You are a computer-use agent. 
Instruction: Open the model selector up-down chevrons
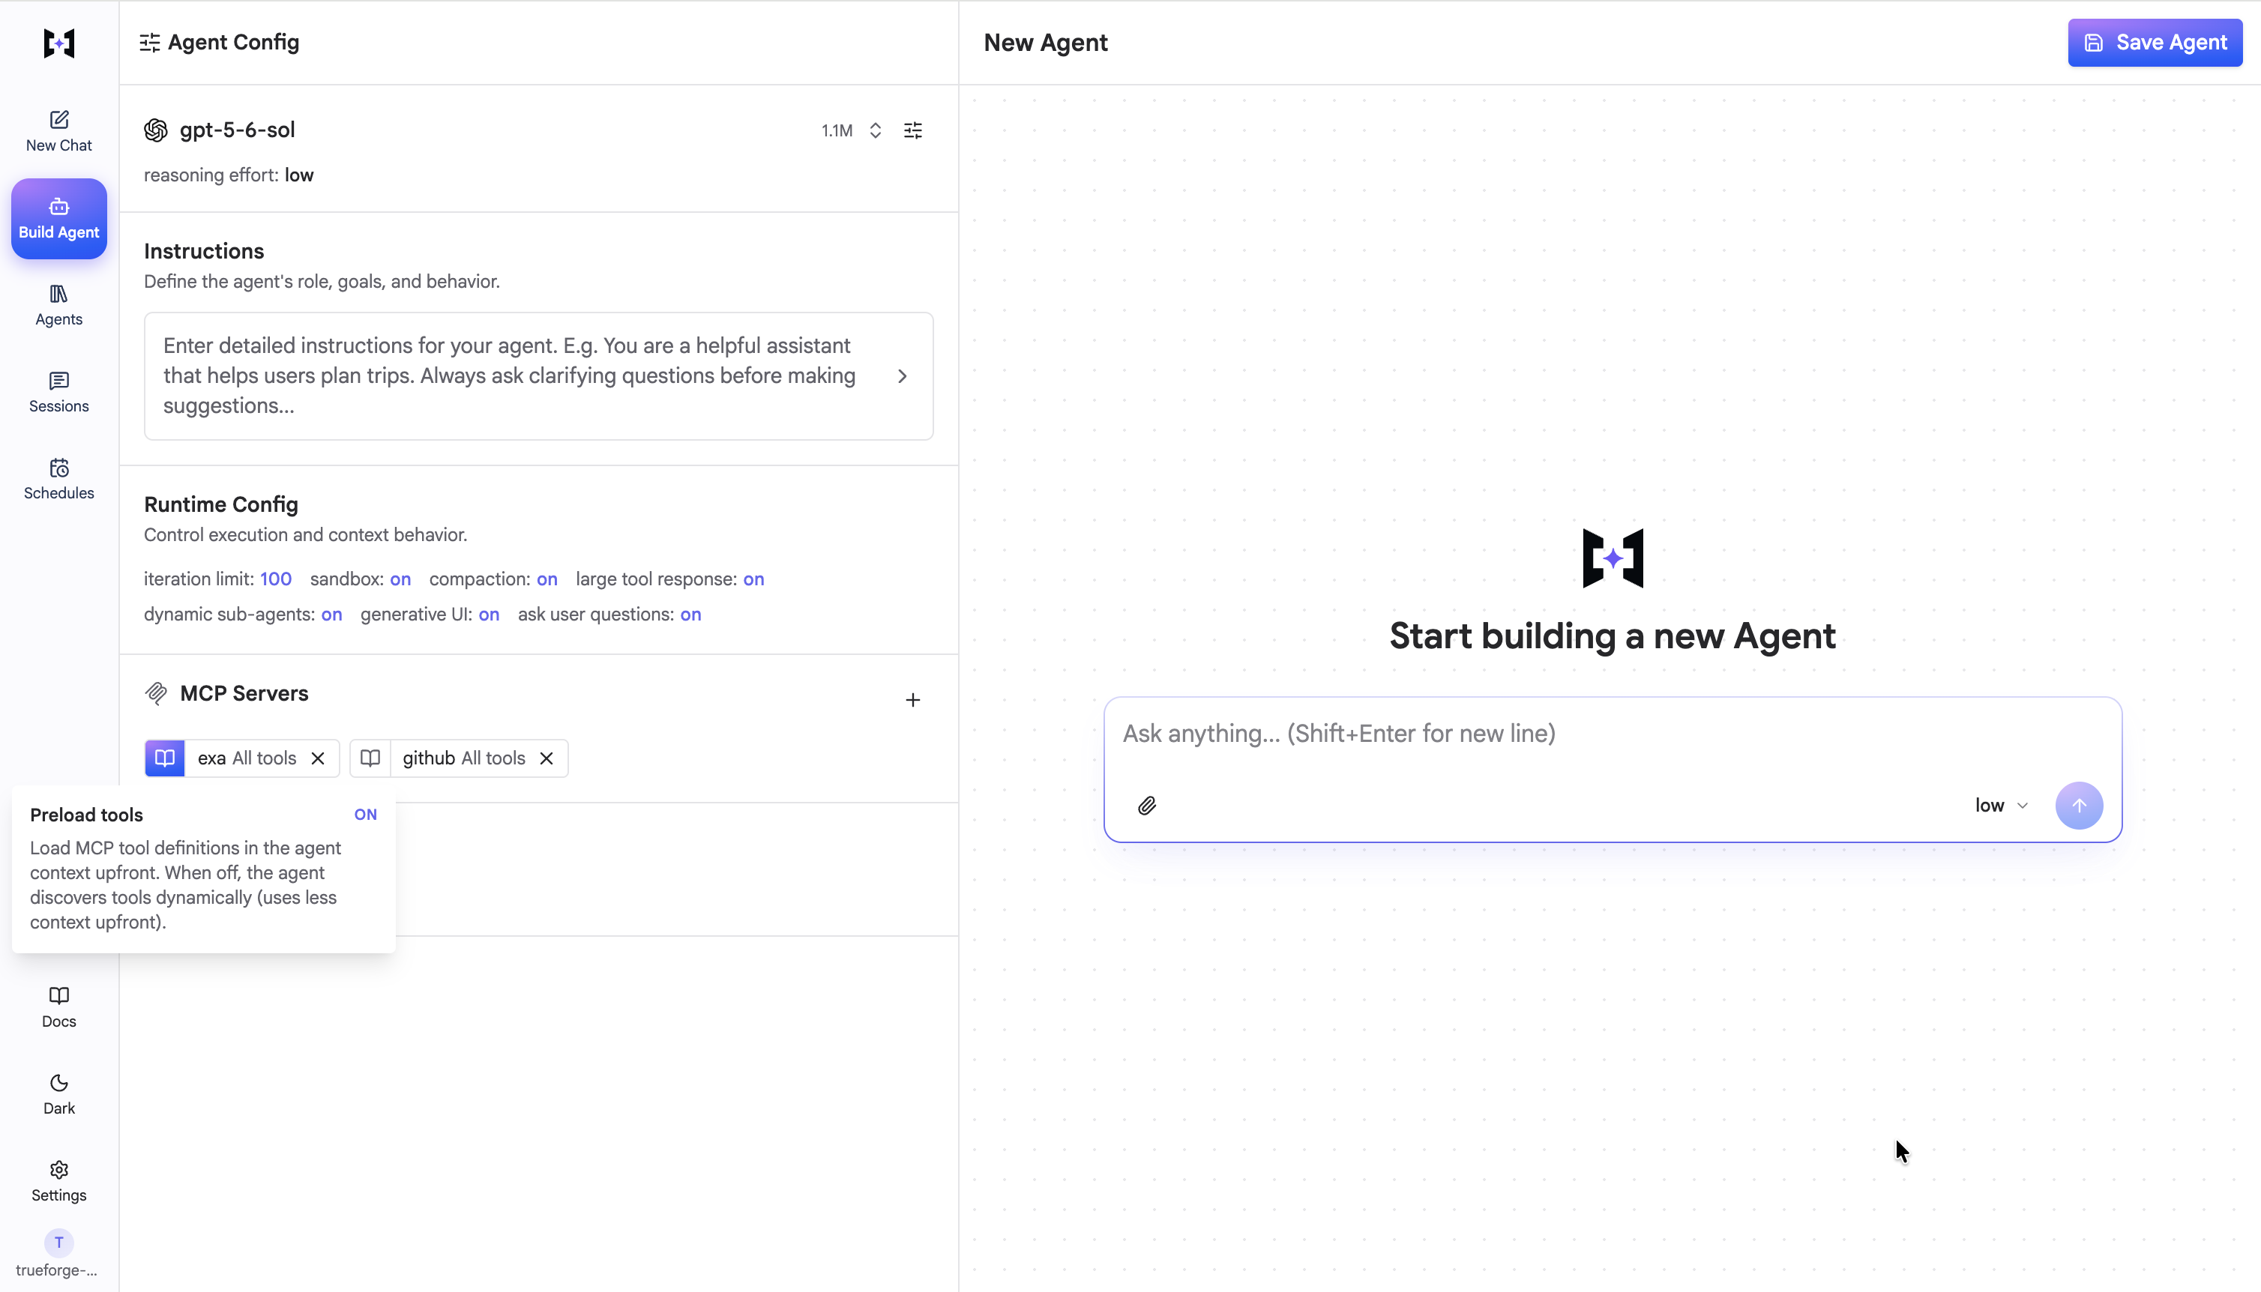pyautogui.click(x=875, y=130)
